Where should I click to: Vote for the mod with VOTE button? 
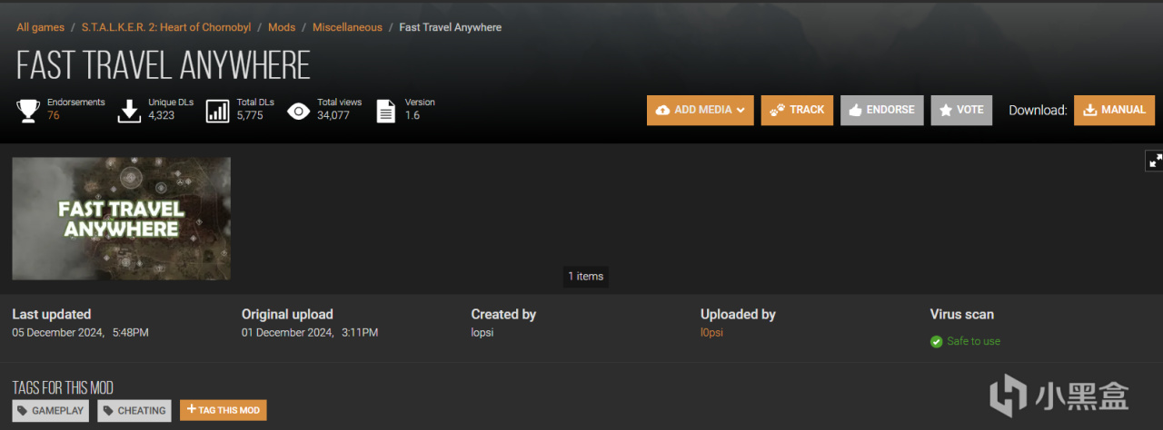[x=961, y=110]
